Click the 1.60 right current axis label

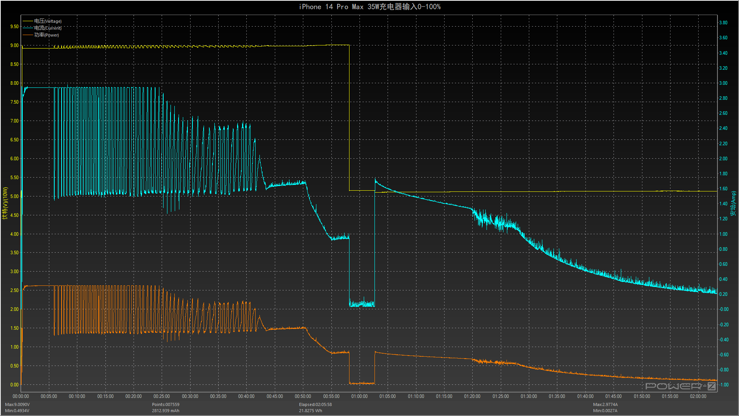coord(723,189)
